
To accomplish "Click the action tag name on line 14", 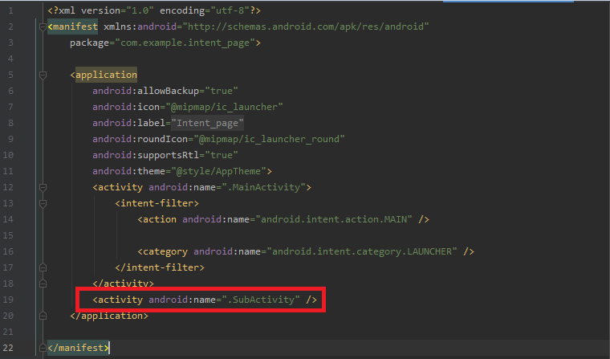I will pos(160,219).
